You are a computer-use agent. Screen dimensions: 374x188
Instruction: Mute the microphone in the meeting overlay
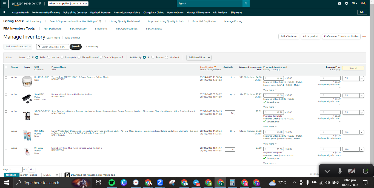pyautogui.click(x=340, y=171)
